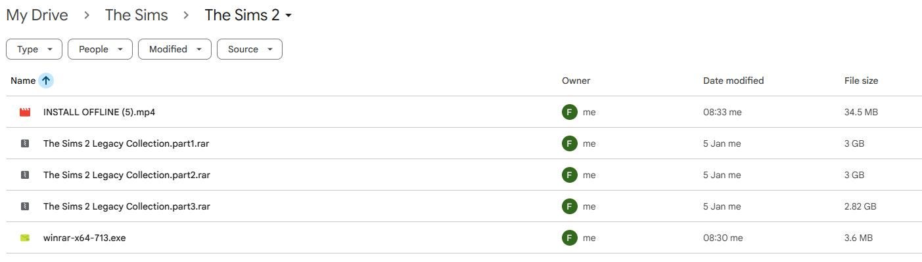Navigate to The Sims folder breadcrumb

click(136, 15)
